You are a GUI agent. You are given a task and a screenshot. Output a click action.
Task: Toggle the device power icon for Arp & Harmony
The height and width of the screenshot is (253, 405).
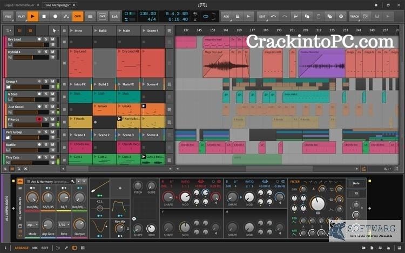point(20,181)
